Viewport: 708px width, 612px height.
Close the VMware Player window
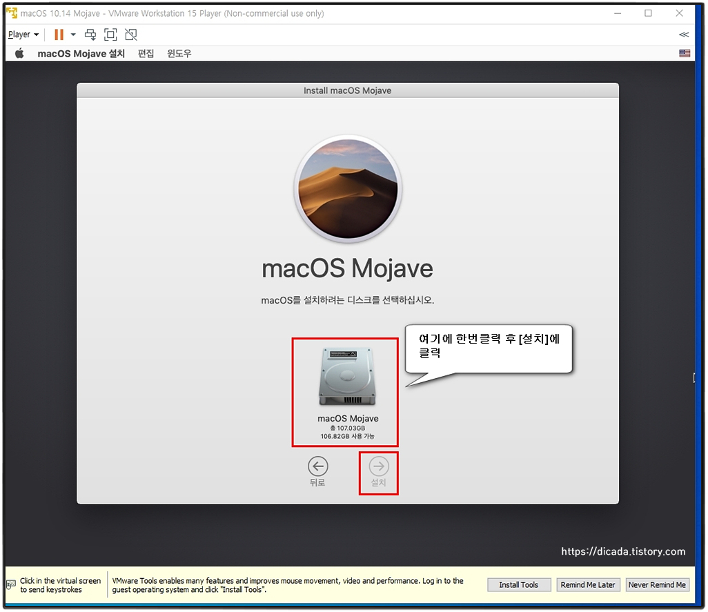click(x=679, y=13)
